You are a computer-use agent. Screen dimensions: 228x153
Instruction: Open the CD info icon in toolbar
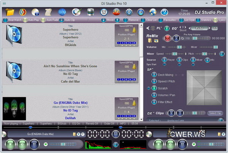pos(35,12)
